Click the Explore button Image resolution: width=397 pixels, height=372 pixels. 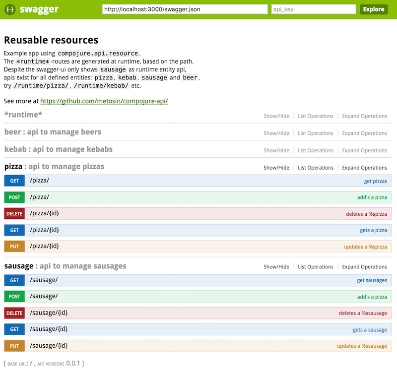374,9
